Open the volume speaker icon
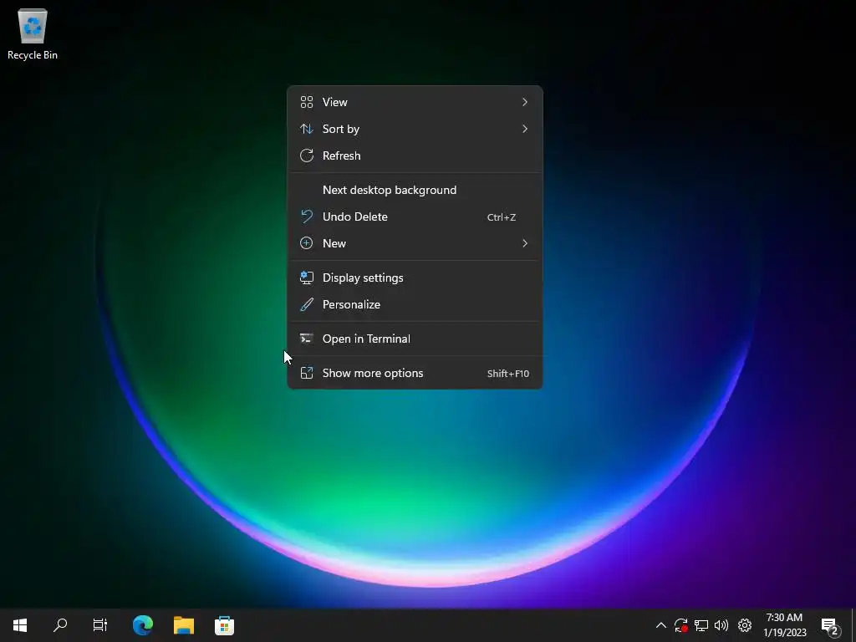Screen dimensions: 856x642 tap(721, 625)
